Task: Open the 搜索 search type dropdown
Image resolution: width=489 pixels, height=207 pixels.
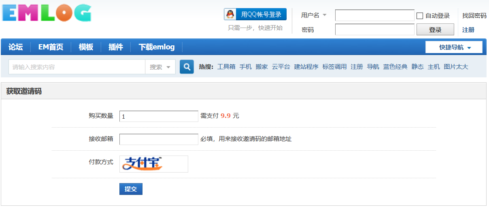Action: (160, 67)
